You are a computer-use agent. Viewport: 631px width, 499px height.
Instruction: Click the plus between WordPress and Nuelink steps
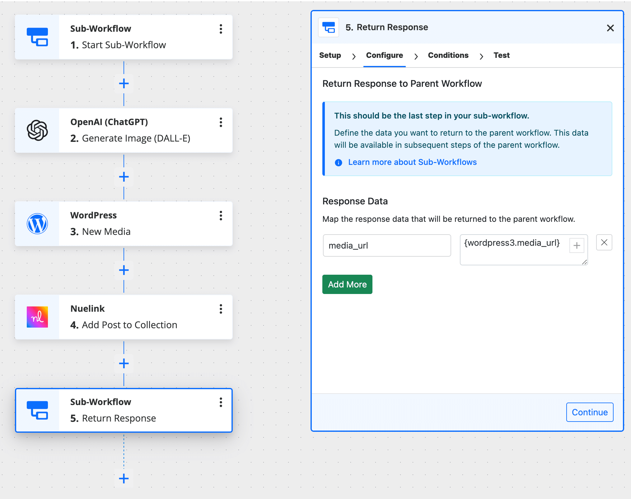coord(124,270)
